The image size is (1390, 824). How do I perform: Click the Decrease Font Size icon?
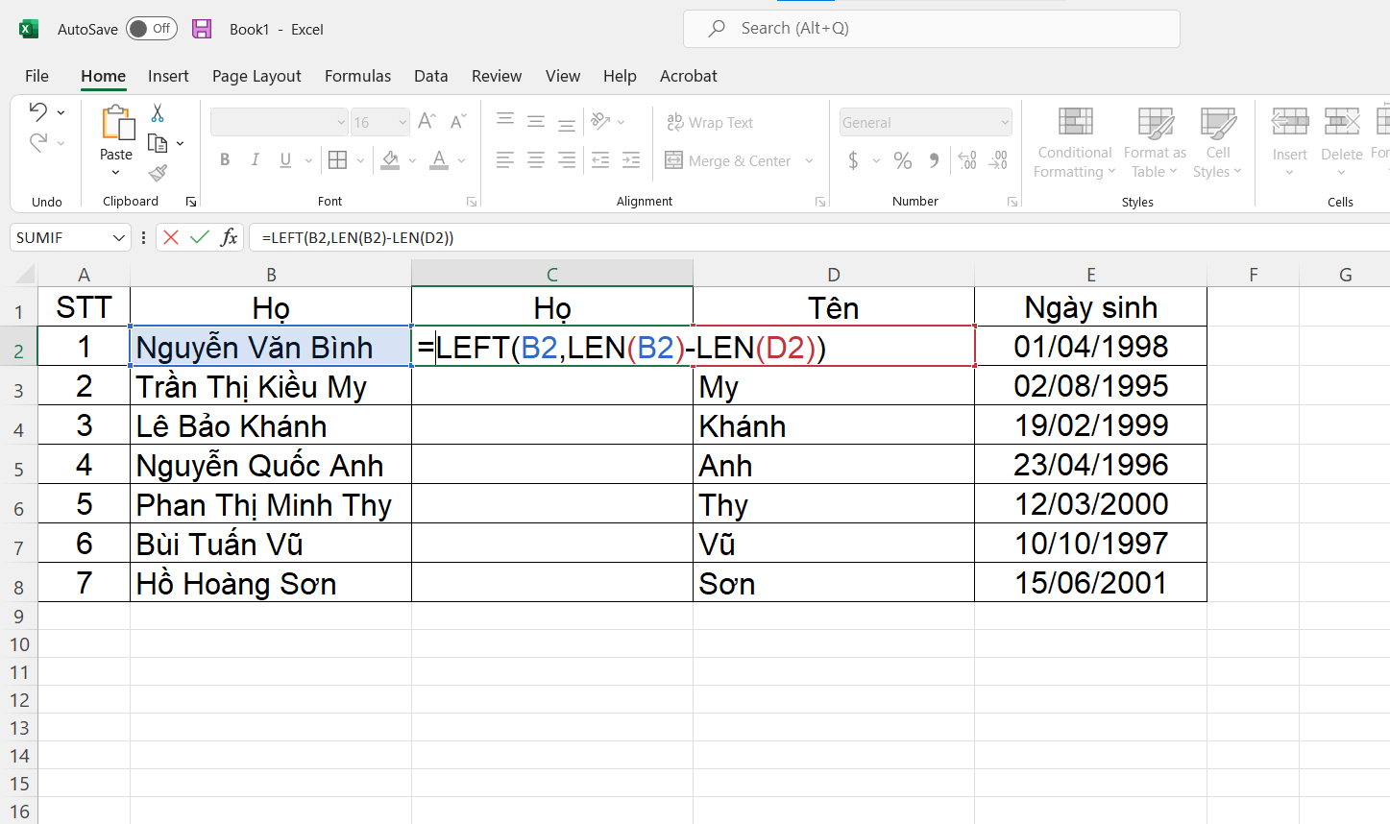pyautogui.click(x=458, y=121)
